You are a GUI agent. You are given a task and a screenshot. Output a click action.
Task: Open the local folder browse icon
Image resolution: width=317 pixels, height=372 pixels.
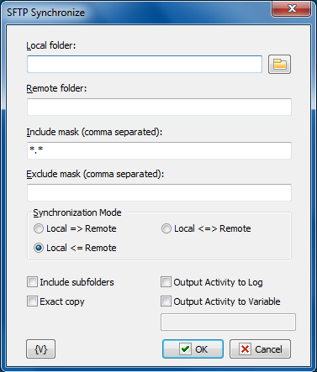pyautogui.click(x=279, y=65)
